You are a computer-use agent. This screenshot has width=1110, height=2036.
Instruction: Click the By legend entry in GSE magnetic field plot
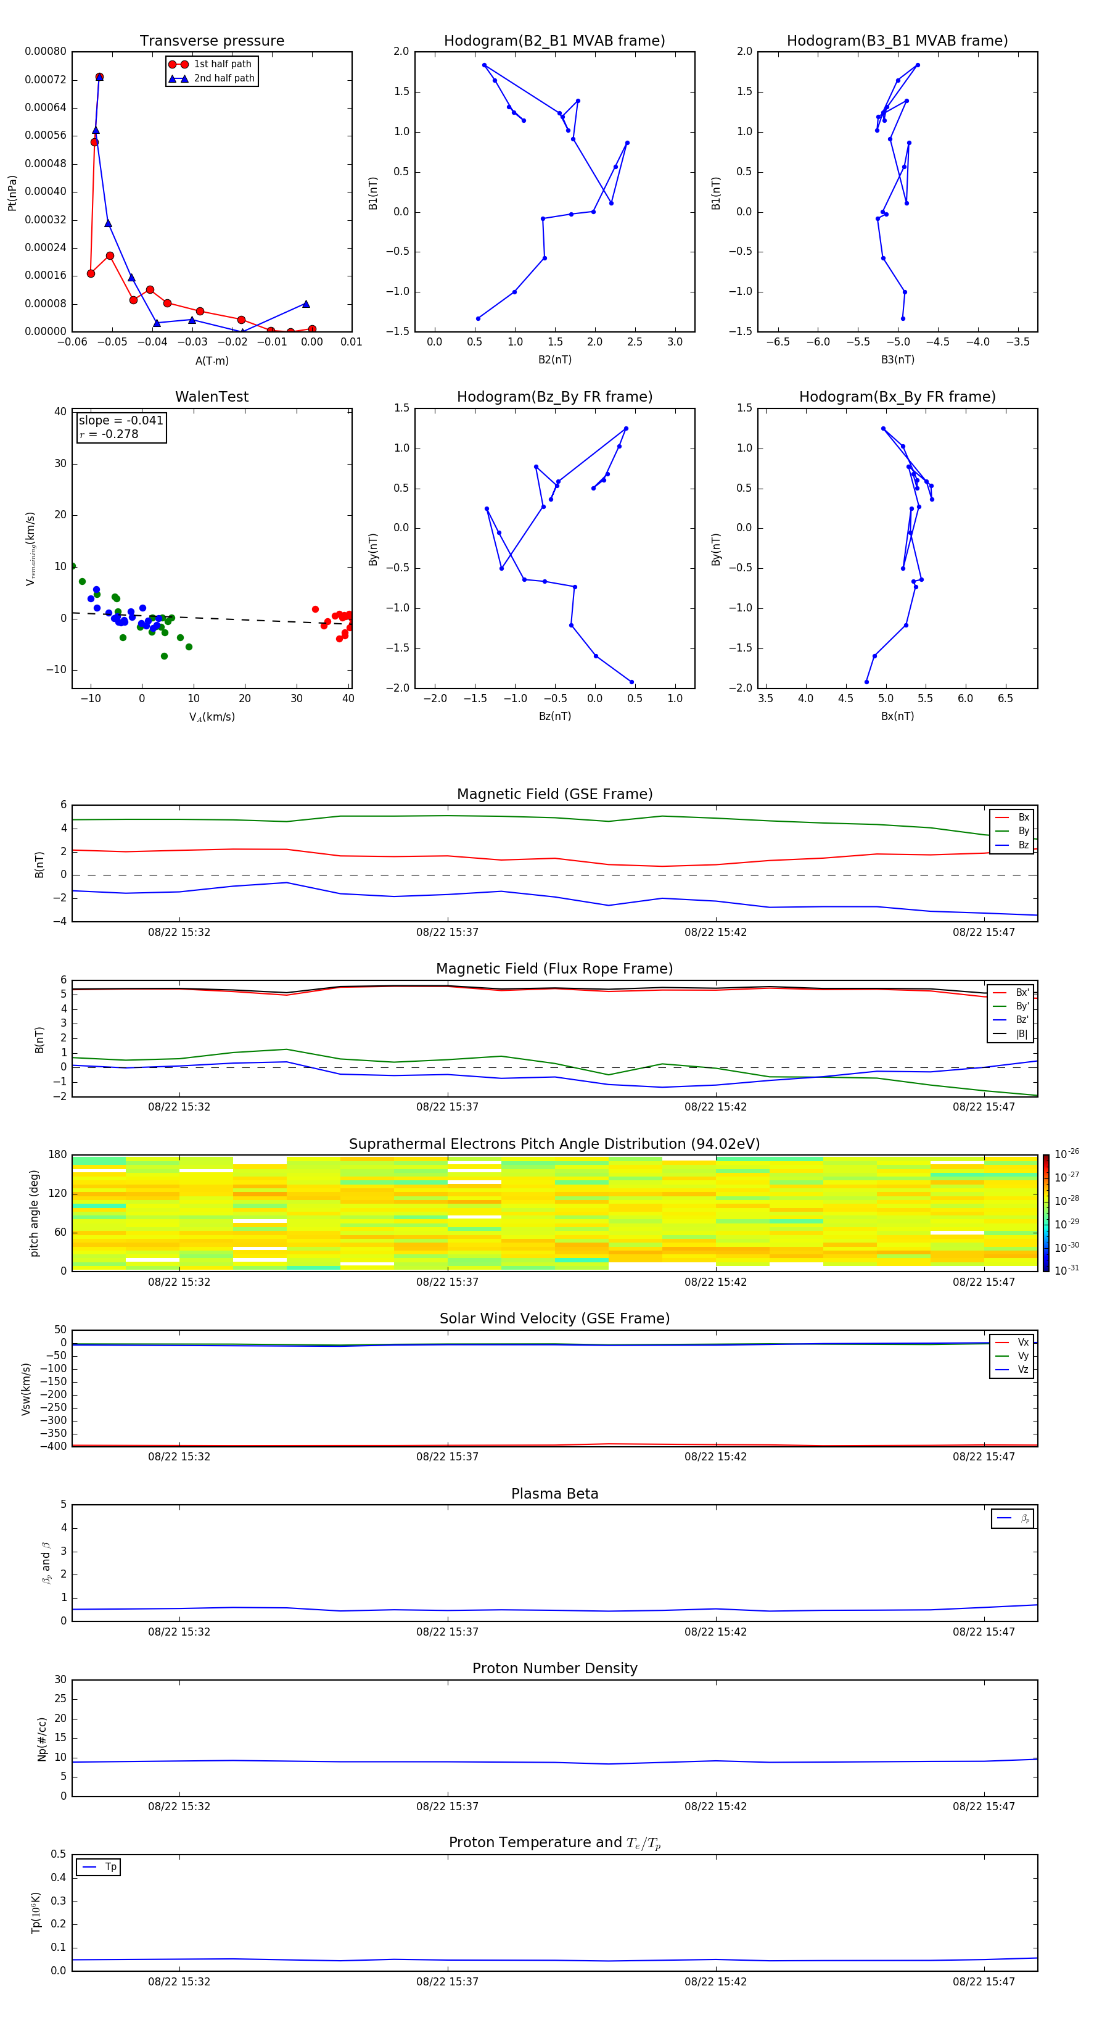click(x=1012, y=830)
